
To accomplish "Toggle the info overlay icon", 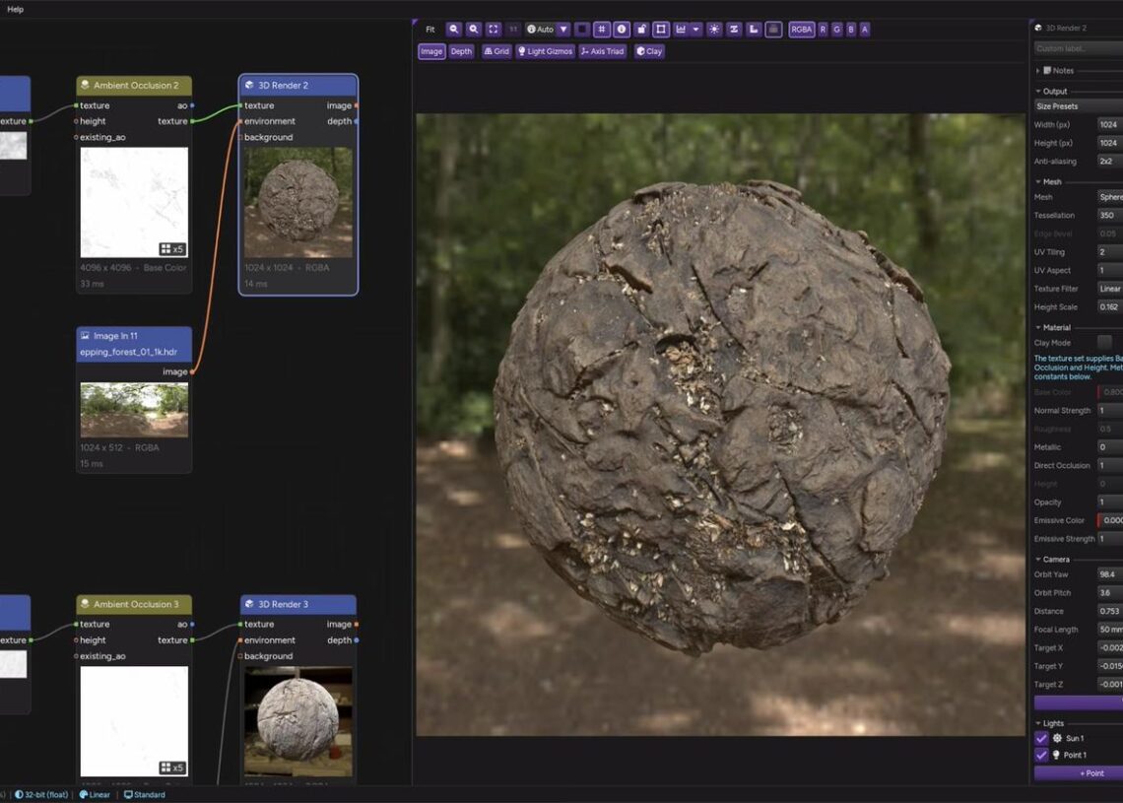I will click(622, 30).
